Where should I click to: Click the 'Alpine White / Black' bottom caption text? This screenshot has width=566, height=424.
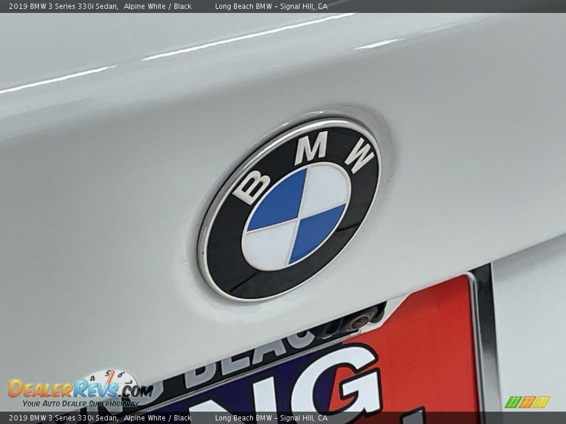click(157, 418)
